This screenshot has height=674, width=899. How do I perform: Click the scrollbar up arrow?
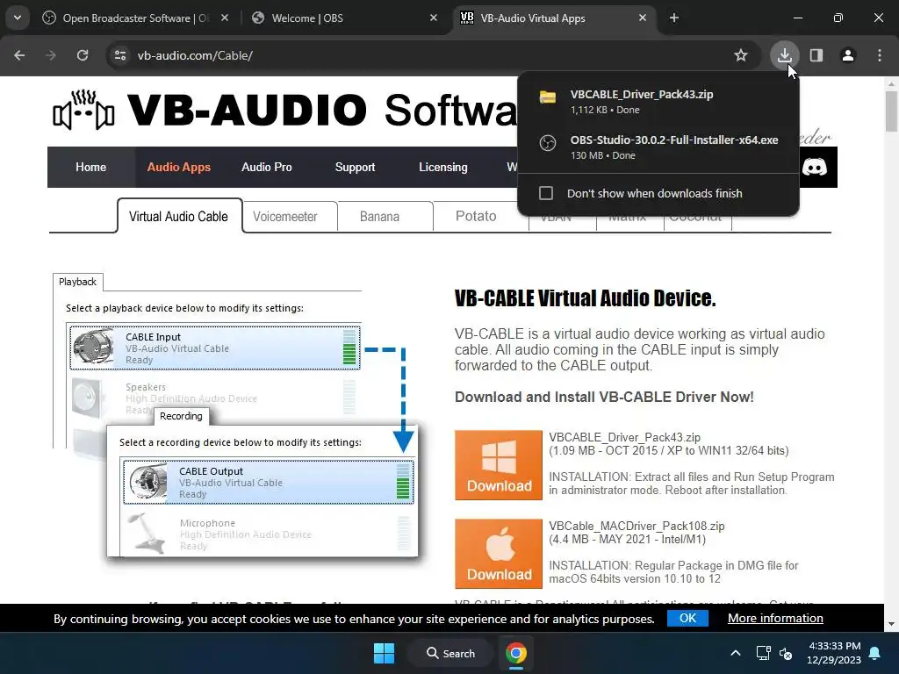coord(891,84)
